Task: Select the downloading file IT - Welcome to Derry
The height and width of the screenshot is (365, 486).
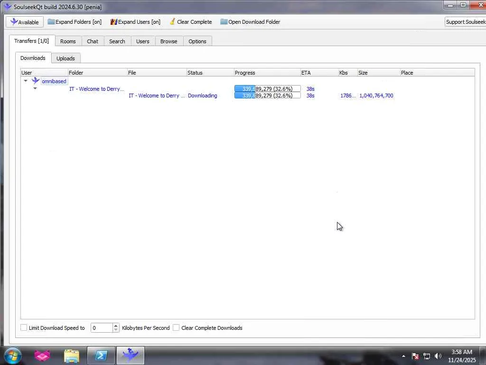Action: pos(157,96)
